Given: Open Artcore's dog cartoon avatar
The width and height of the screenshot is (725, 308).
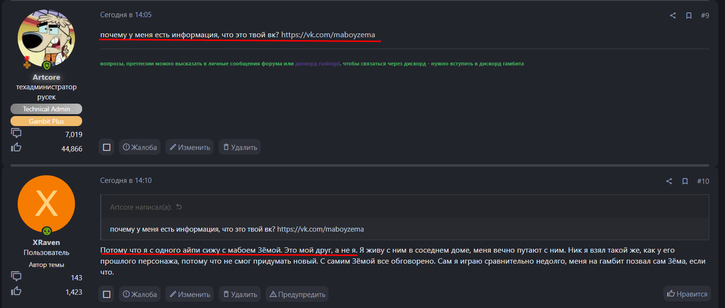Looking at the screenshot, I should 46,38.
